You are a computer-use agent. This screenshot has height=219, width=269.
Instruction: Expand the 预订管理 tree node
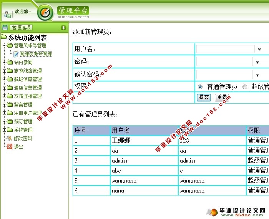(5, 121)
